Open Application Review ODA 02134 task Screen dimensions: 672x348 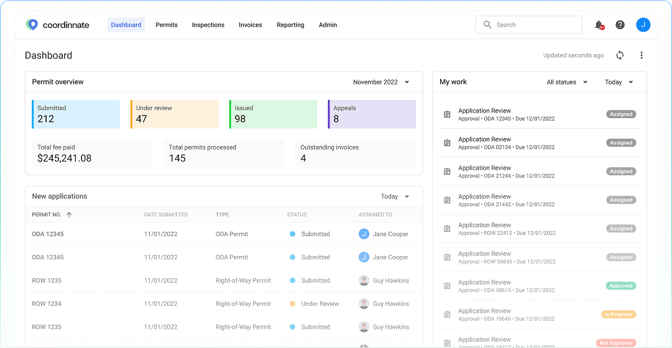(x=540, y=143)
